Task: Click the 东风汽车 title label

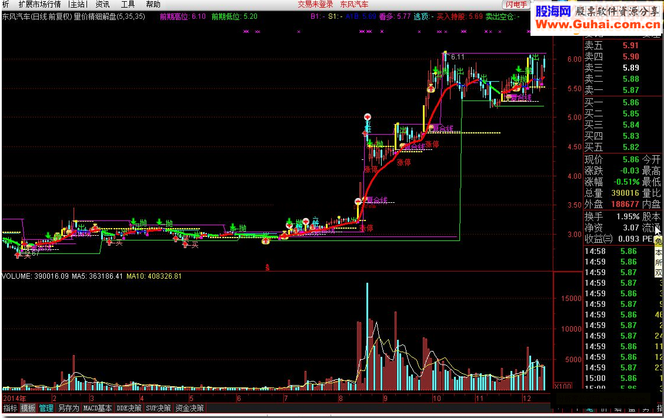Action: 355,4
